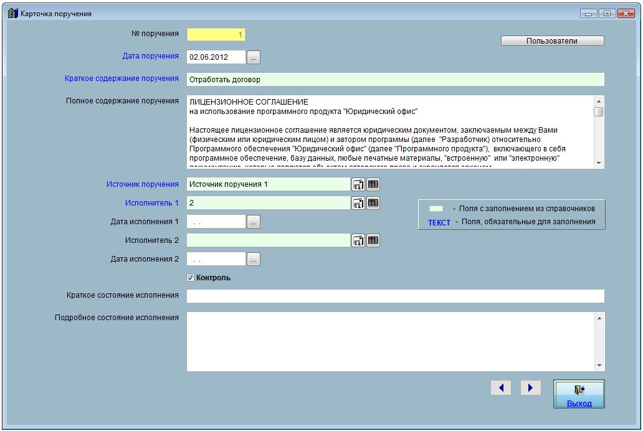Viewport: 643px width, 431px height.
Task: Go to previous record with left arrow
Action: (x=501, y=388)
